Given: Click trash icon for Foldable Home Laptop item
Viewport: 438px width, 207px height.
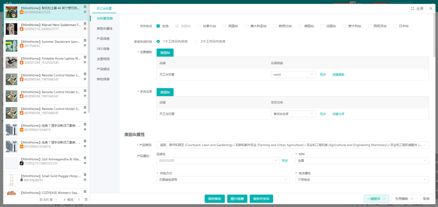Looking at the screenshot, I should [x=85, y=57].
